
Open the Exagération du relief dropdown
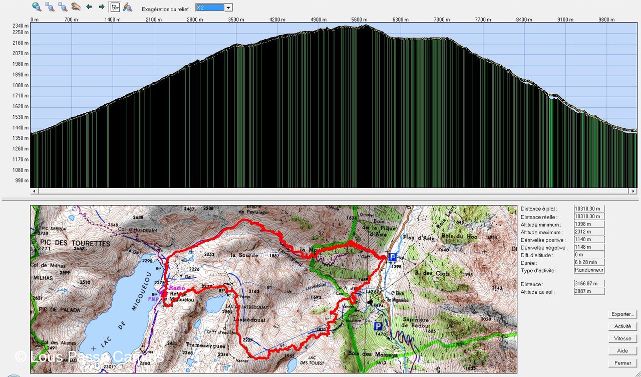click(x=228, y=8)
